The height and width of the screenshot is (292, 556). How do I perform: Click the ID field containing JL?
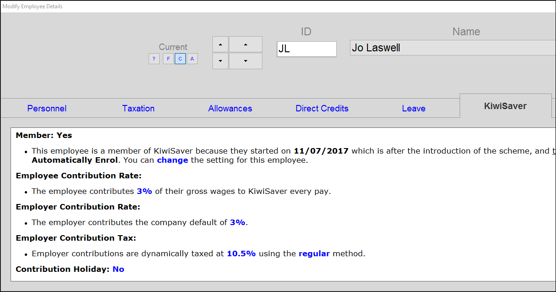click(307, 49)
